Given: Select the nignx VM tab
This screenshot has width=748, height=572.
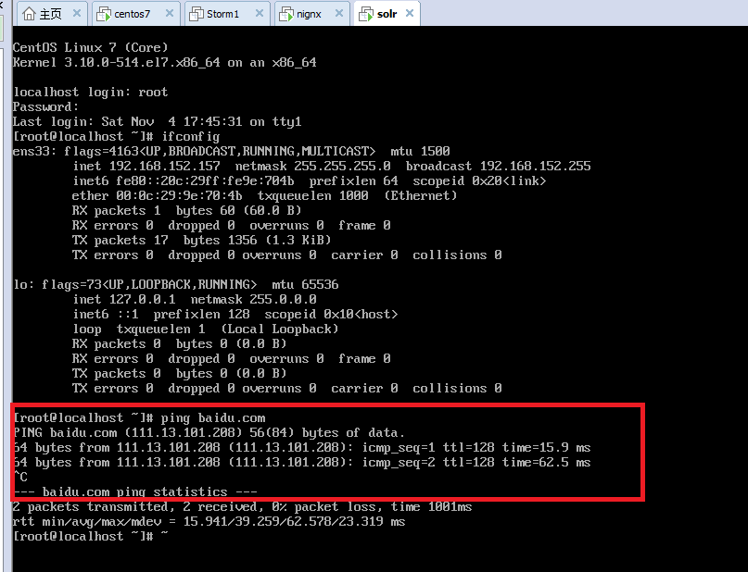Looking at the screenshot, I should click(311, 13).
